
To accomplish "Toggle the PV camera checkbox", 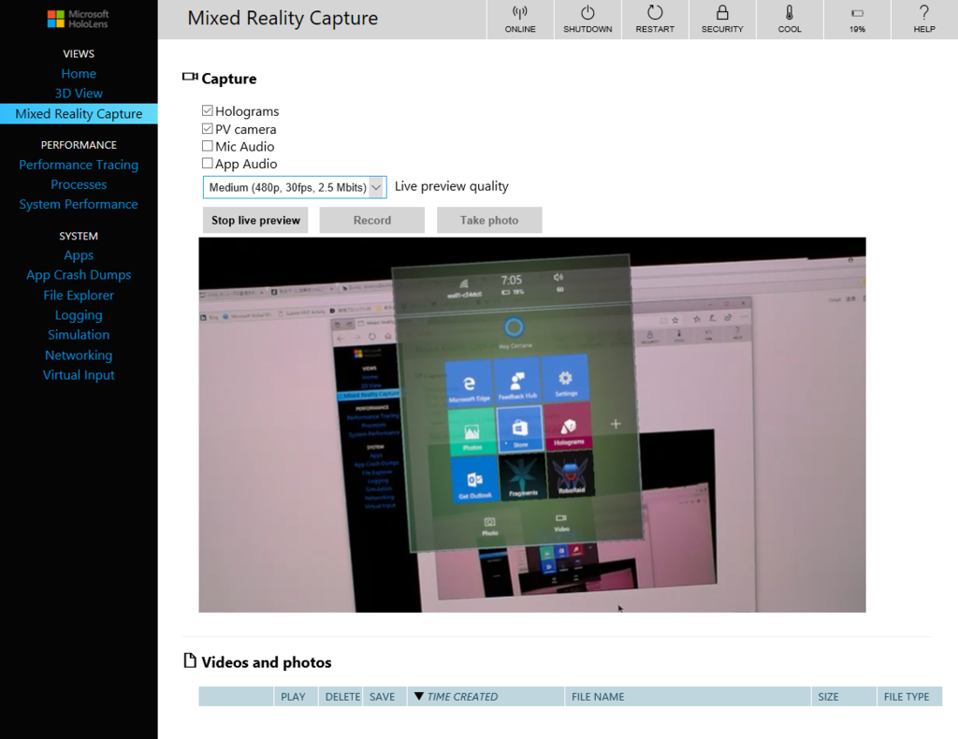I will point(207,129).
